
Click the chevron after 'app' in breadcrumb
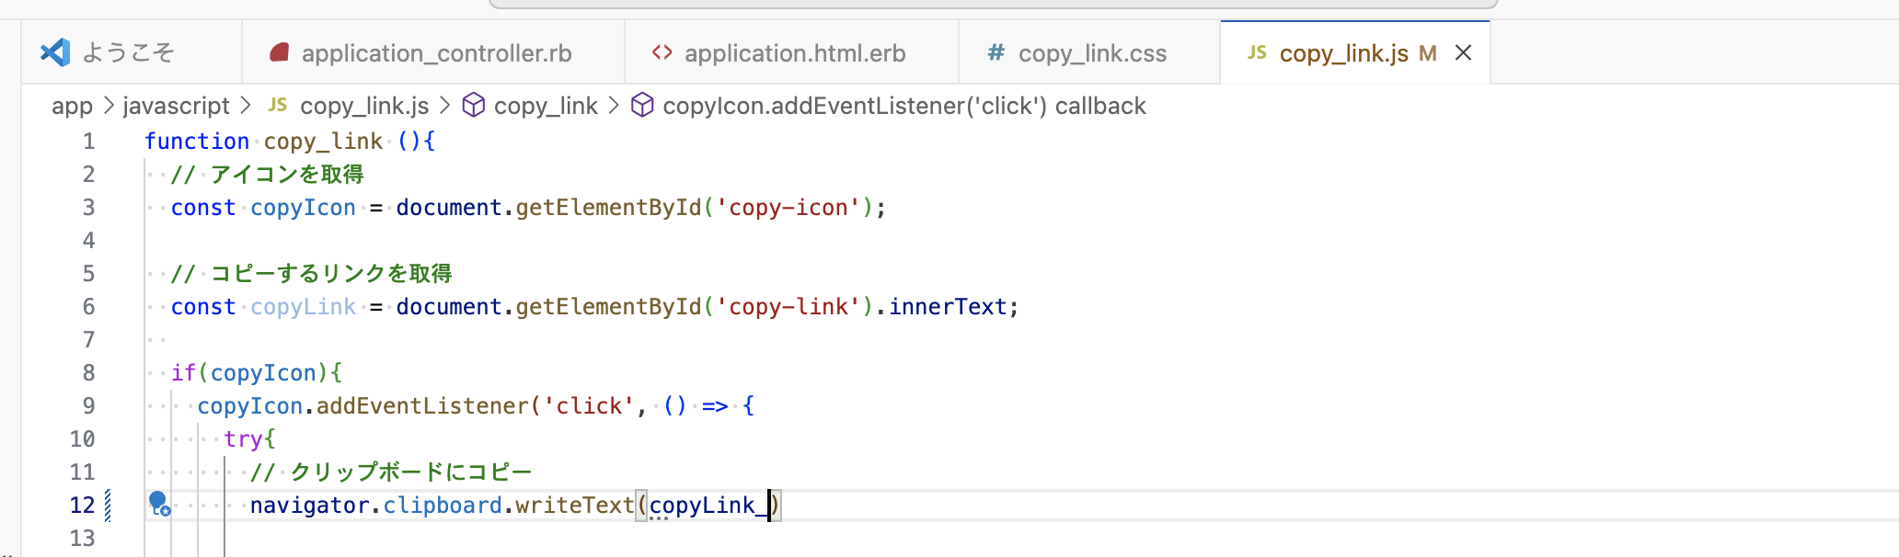tap(109, 106)
